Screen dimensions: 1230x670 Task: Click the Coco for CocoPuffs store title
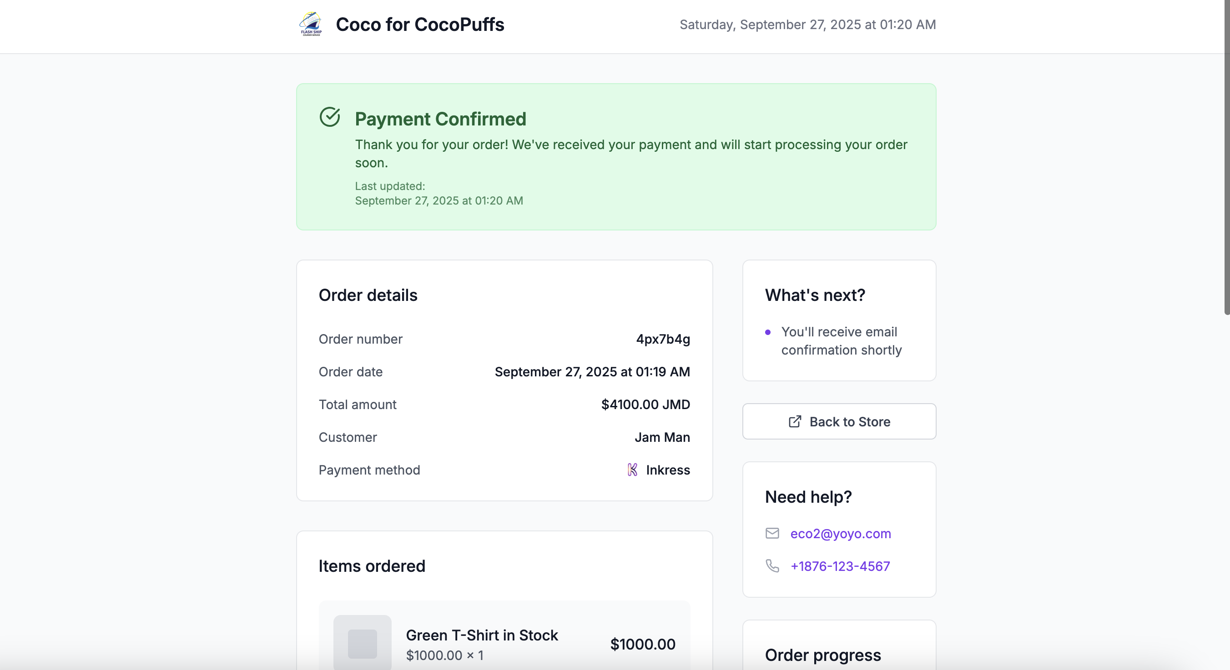point(420,25)
